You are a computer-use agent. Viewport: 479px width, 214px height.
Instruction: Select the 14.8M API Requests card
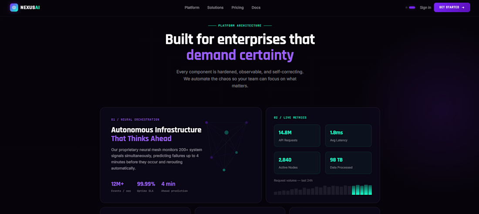tap(297, 136)
